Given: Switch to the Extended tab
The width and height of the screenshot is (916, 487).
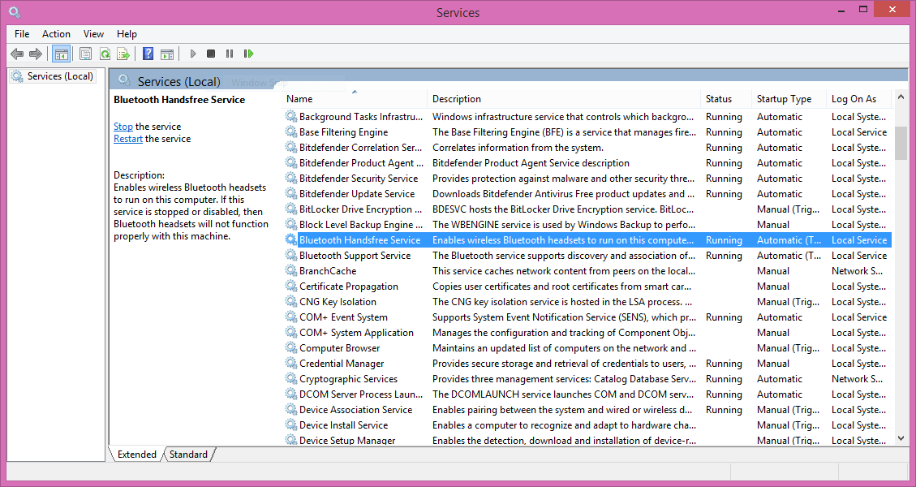Looking at the screenshot, I should click(136, 455).
